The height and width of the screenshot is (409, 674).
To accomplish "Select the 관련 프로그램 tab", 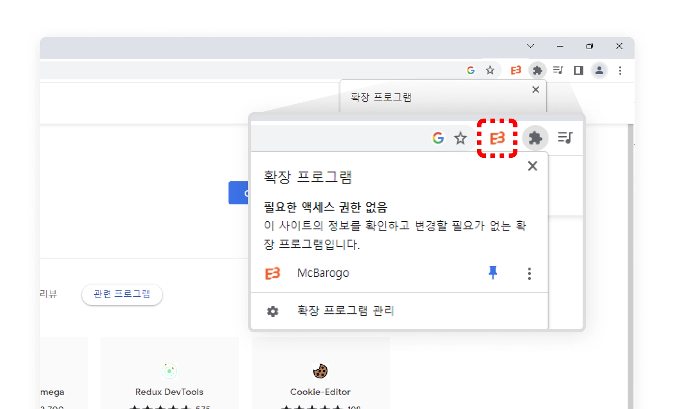I will (x=122, y=294).
